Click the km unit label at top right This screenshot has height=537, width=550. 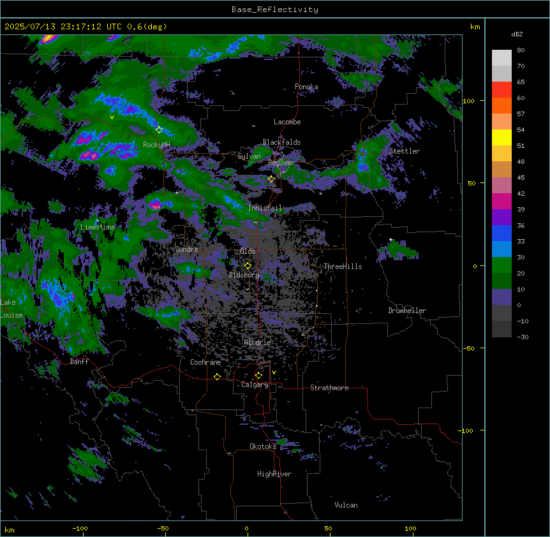pos(475,27)
